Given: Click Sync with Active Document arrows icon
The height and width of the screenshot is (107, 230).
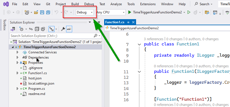Looking at the screenshot, I should [31, 29].
